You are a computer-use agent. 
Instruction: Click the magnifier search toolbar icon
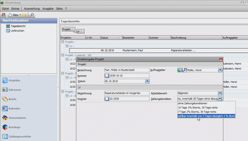click(x=32, y=15)
